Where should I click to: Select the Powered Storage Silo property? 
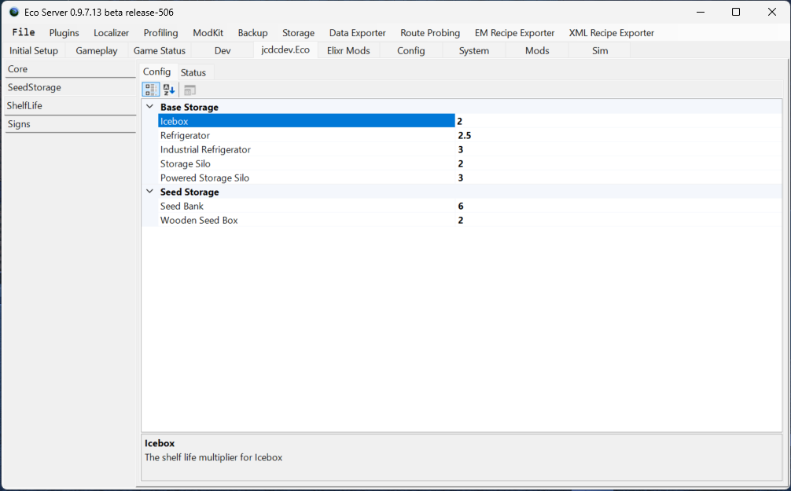[x=306, y=178]
